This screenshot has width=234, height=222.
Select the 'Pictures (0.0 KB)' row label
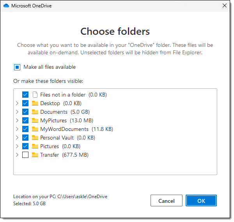pyautogui.click(x=60, y=146)
